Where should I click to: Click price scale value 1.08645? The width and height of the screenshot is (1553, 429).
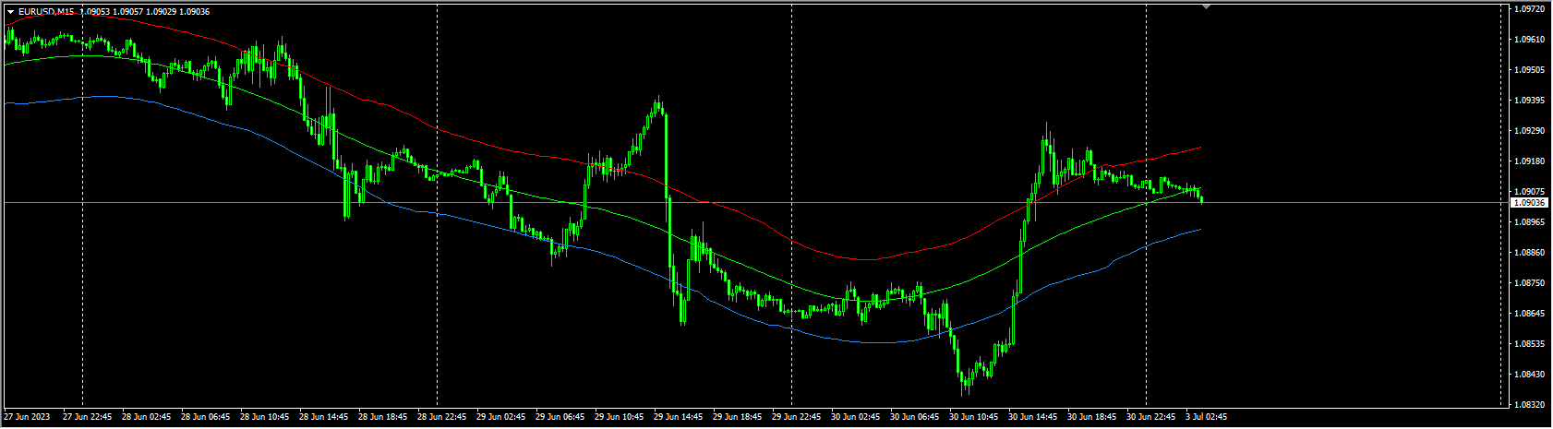point(1529,314)
